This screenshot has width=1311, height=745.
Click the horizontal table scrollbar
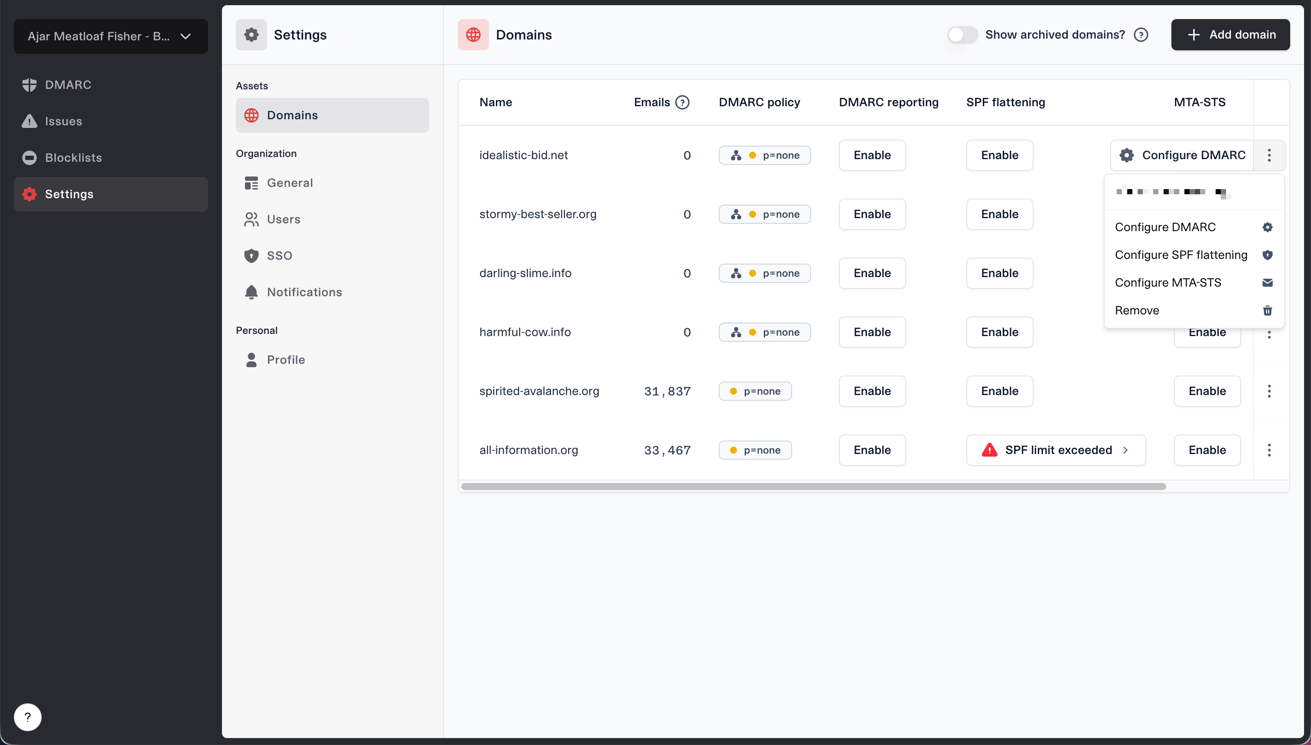(x=813, y=487)
